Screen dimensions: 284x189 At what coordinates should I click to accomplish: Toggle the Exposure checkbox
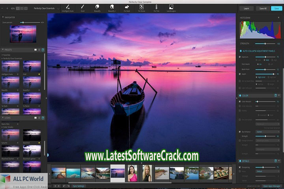pyautogui.click(x=240, y=57)
